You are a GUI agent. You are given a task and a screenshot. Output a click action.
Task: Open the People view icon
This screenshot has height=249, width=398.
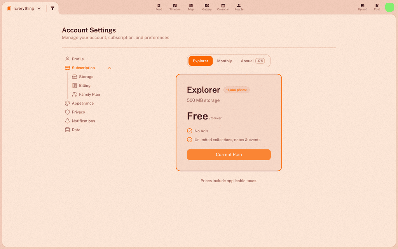pyautogui.click(x=239, y=5)
